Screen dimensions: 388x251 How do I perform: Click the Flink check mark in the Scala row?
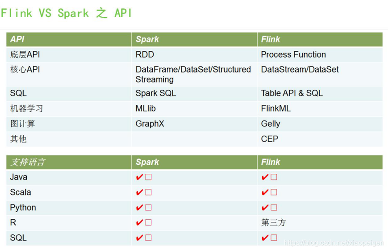(x=265, y=192)
